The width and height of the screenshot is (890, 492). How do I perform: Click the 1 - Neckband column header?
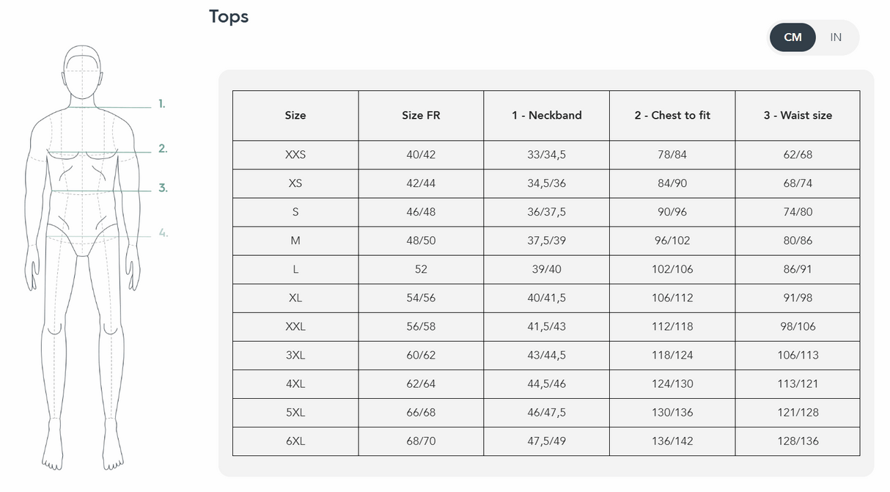coord(547,115)
